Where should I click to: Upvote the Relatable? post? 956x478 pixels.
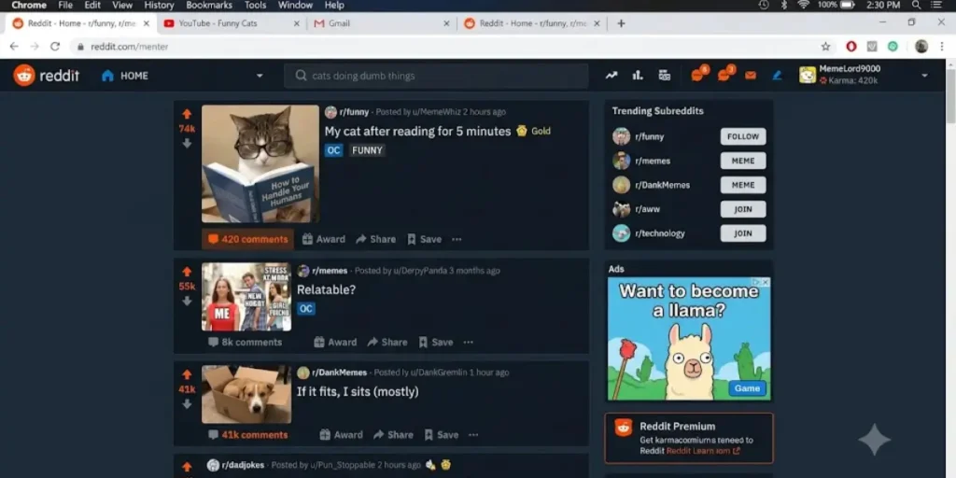(x=187, y=272)
